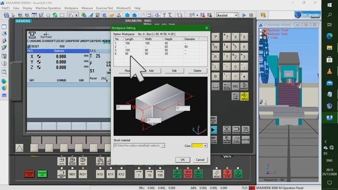Click the RESET key on operation panel

[217, 174]
